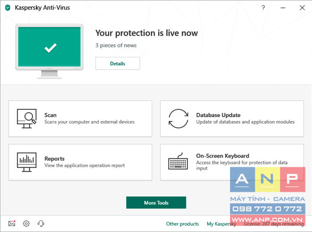
Task: Click the Database Update circular arrows icon
Action: (178, 118)
